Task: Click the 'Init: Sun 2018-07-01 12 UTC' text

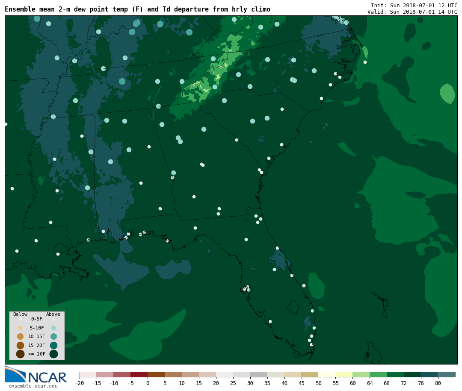Action: point(414,6)
